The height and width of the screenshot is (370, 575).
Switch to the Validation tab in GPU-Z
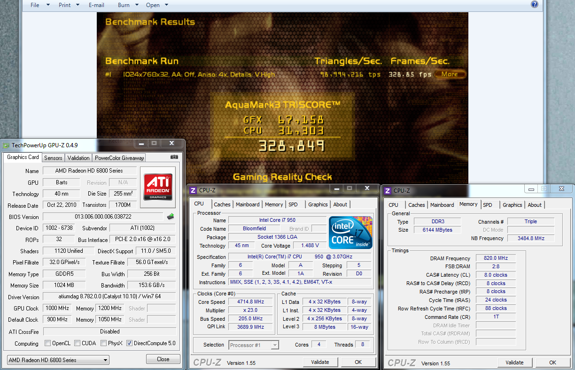[x=78, y=158]
